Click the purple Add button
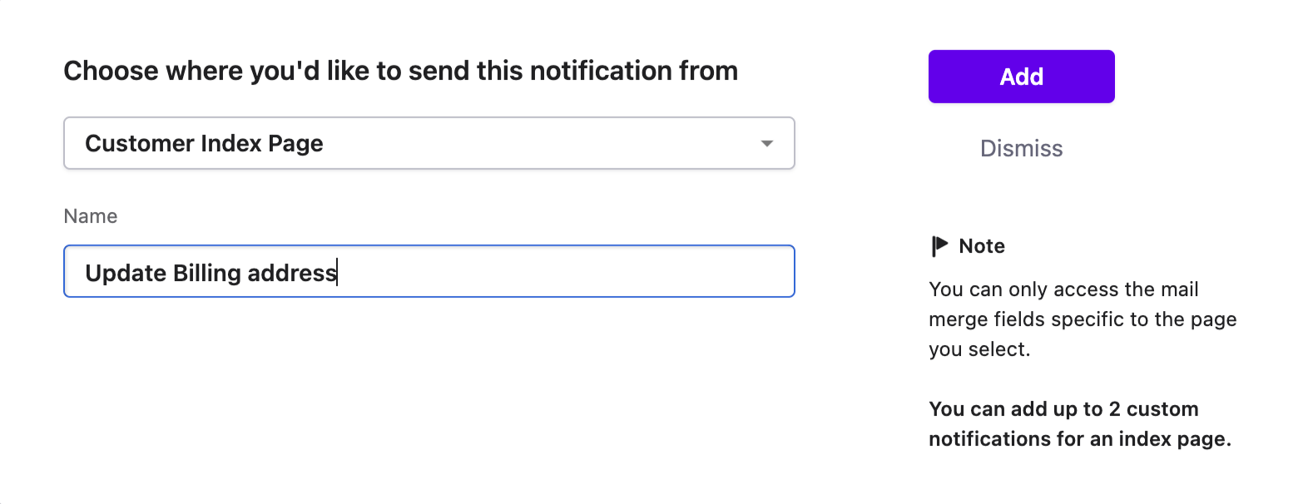 [x=1021, y=77]
